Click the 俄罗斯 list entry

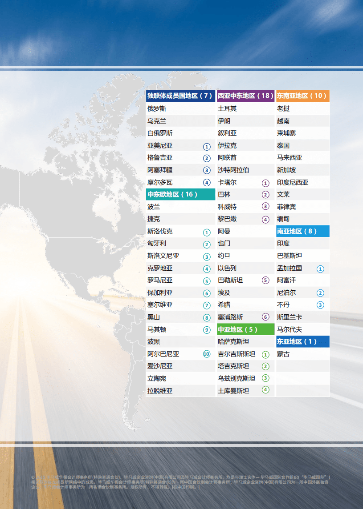[180, 108]
